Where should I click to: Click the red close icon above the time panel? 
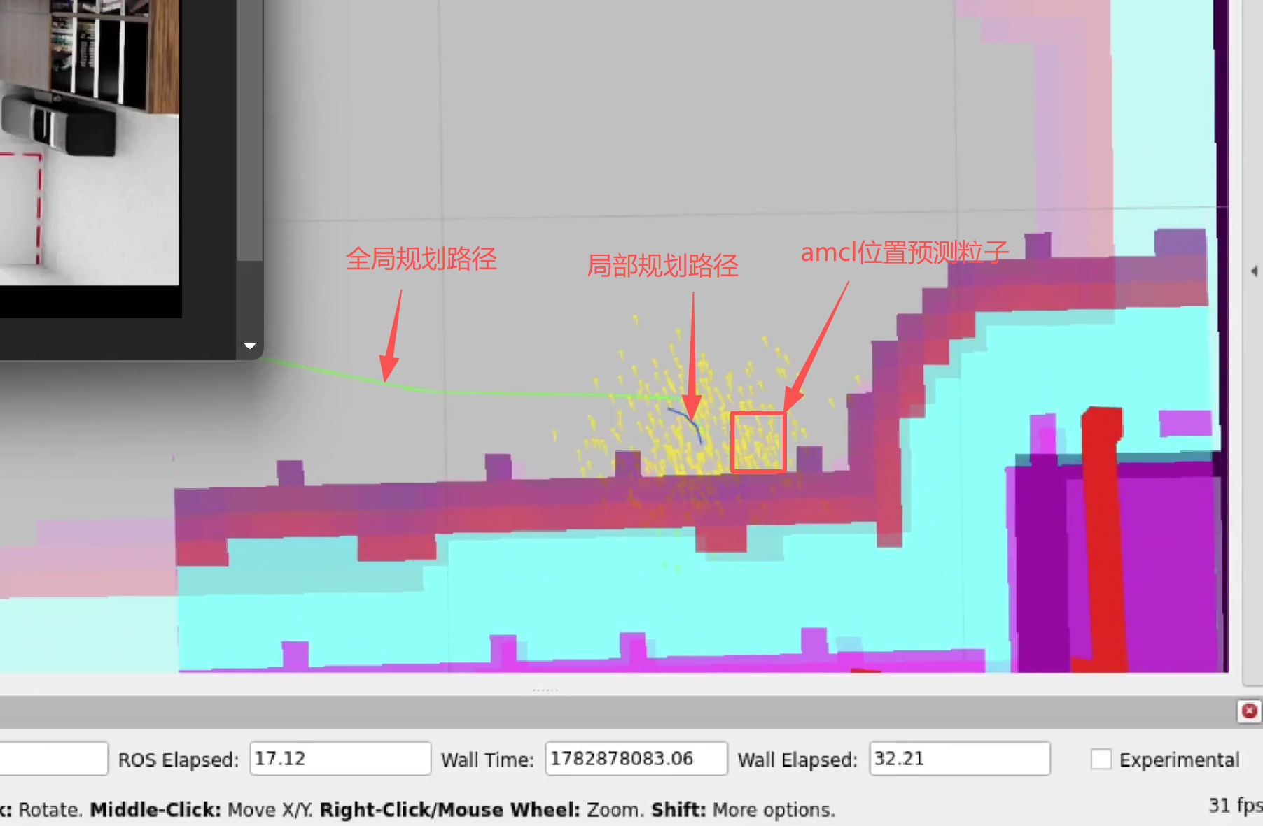pos(1249,711)
